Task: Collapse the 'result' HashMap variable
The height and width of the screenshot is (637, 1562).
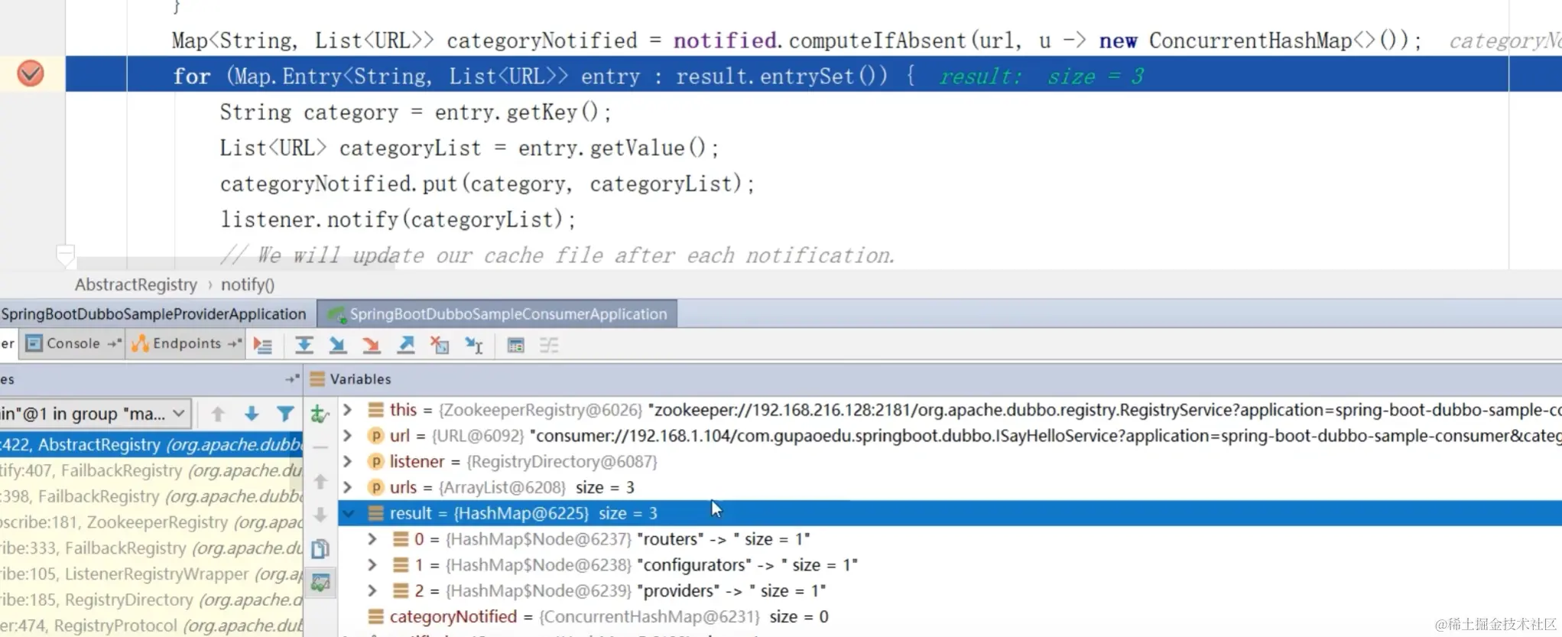Action: [349, 514]
